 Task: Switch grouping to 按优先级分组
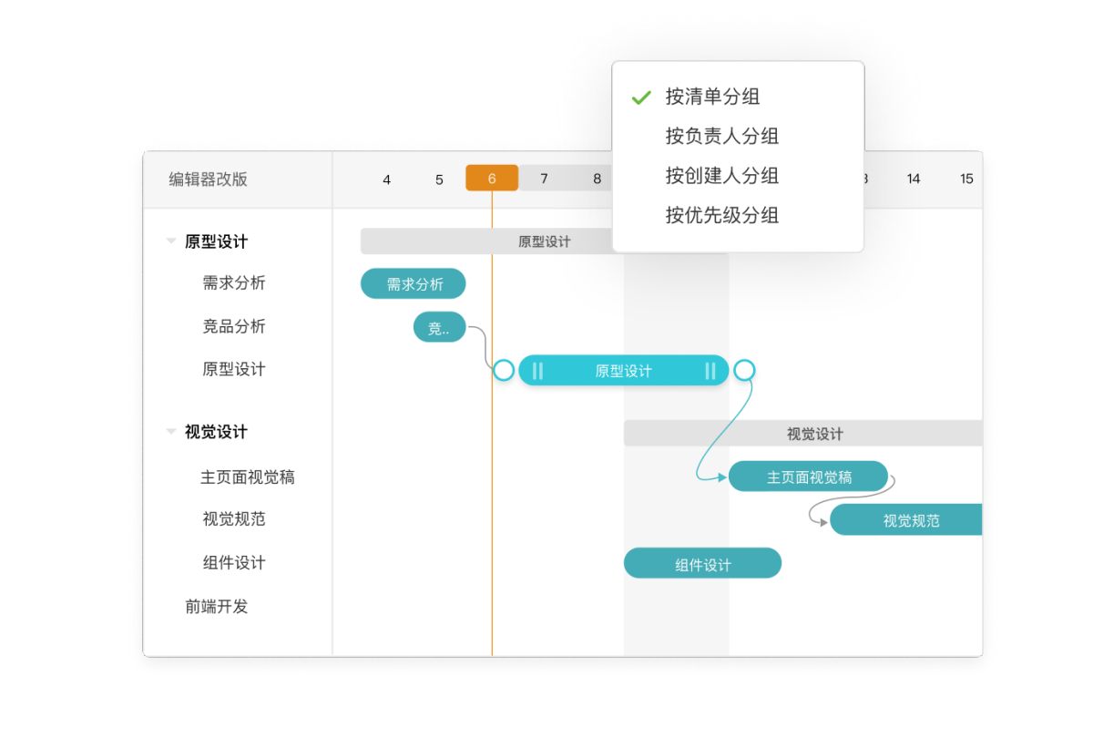(721, 216)
